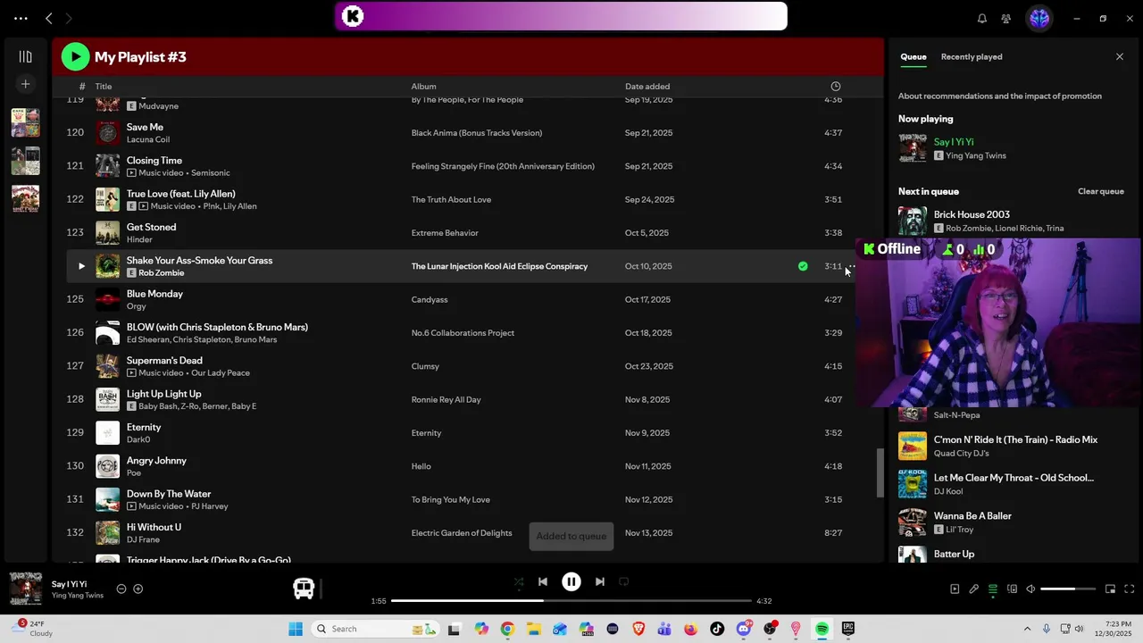Open second playlist thumbnail in sidebar
The height and width of the screenshot is (643, 1143).
(x=25, y=161)
